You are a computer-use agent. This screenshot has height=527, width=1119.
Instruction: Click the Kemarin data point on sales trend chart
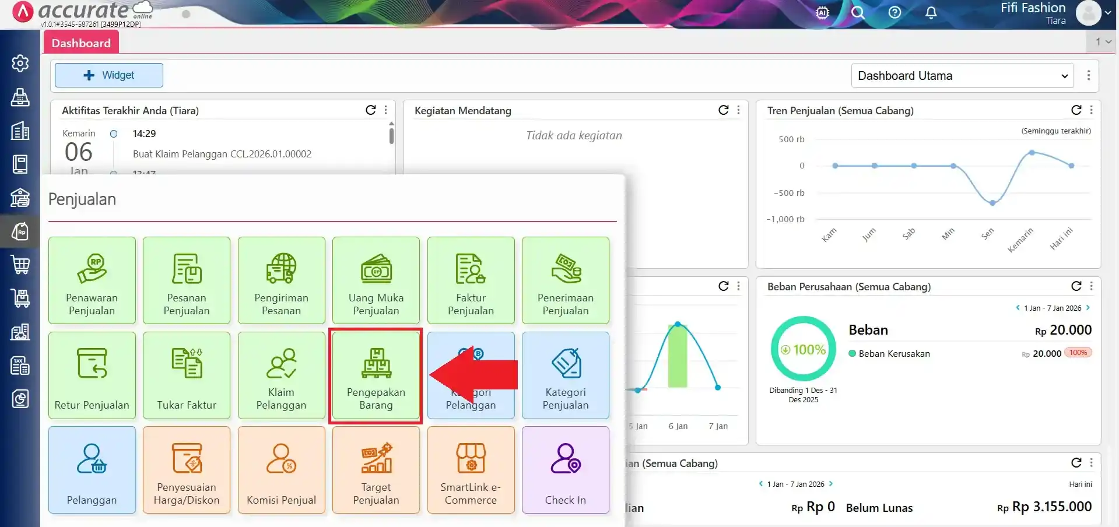tap(1032, 153)
